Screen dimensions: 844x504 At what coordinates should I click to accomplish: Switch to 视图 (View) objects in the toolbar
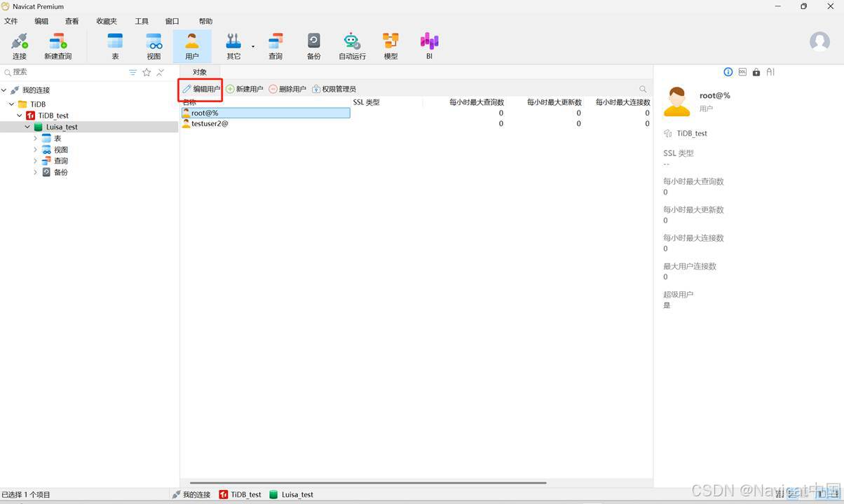154,46
